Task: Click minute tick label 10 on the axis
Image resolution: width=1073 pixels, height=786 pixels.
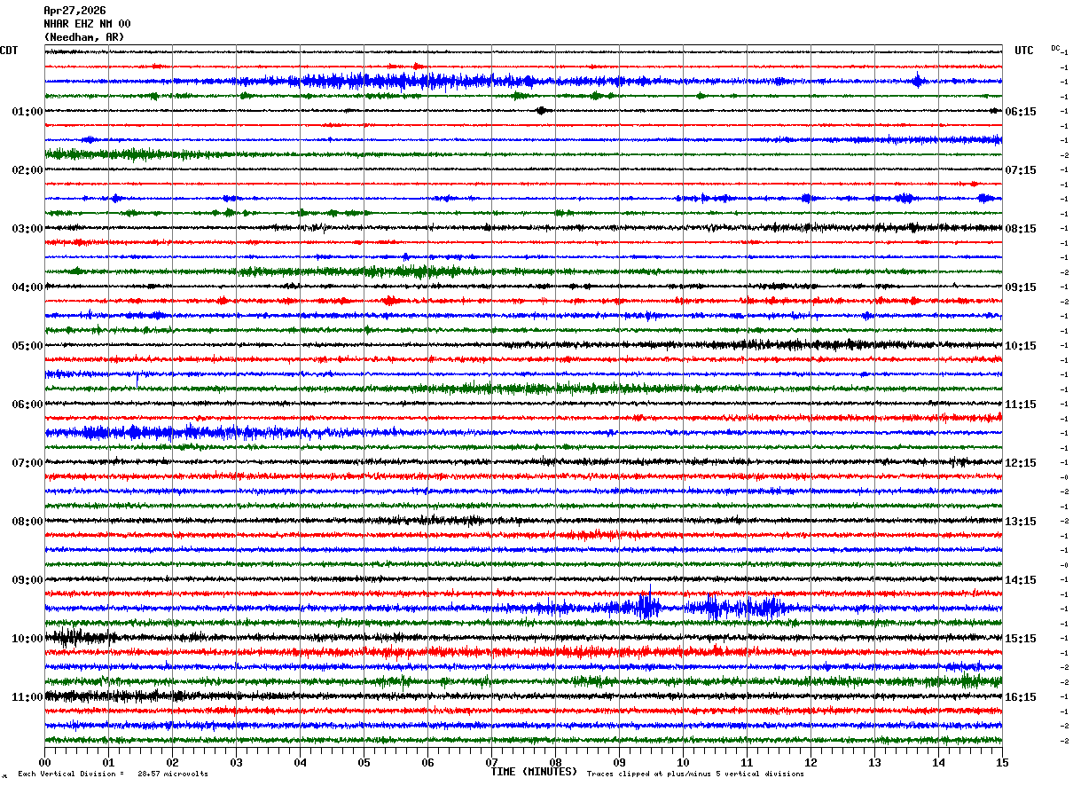Action: tap(683, 762)
